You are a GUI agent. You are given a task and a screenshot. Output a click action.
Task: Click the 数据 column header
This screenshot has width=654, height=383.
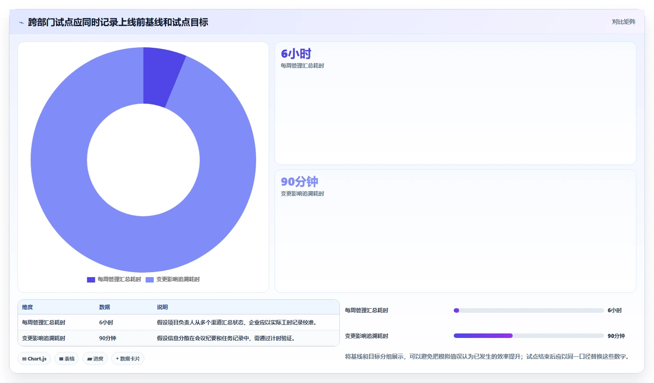tap(104, 307)
